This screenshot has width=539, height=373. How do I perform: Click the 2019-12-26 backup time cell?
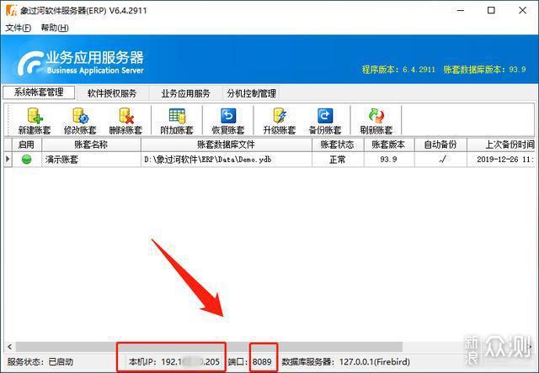[501, 160]
